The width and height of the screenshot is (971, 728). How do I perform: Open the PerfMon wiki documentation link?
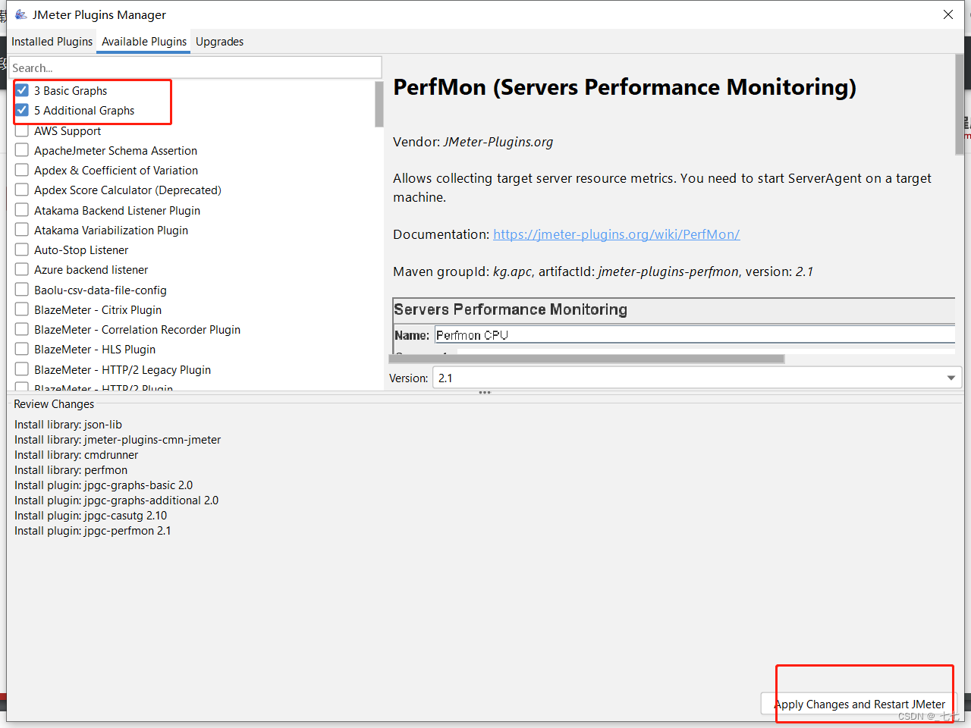[x=616, y=234]
